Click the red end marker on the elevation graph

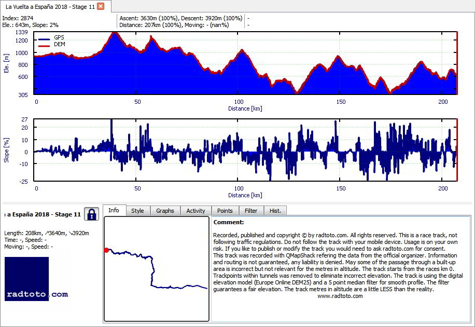(x=457, y=63)
